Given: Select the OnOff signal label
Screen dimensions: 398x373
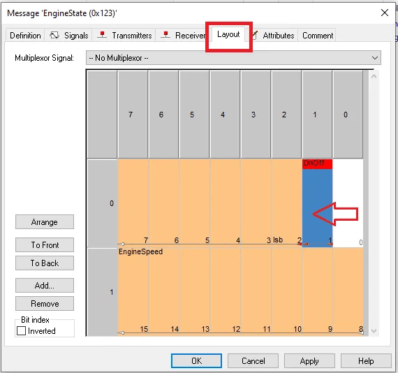Looking at the screenshot, I should (314, 163).
